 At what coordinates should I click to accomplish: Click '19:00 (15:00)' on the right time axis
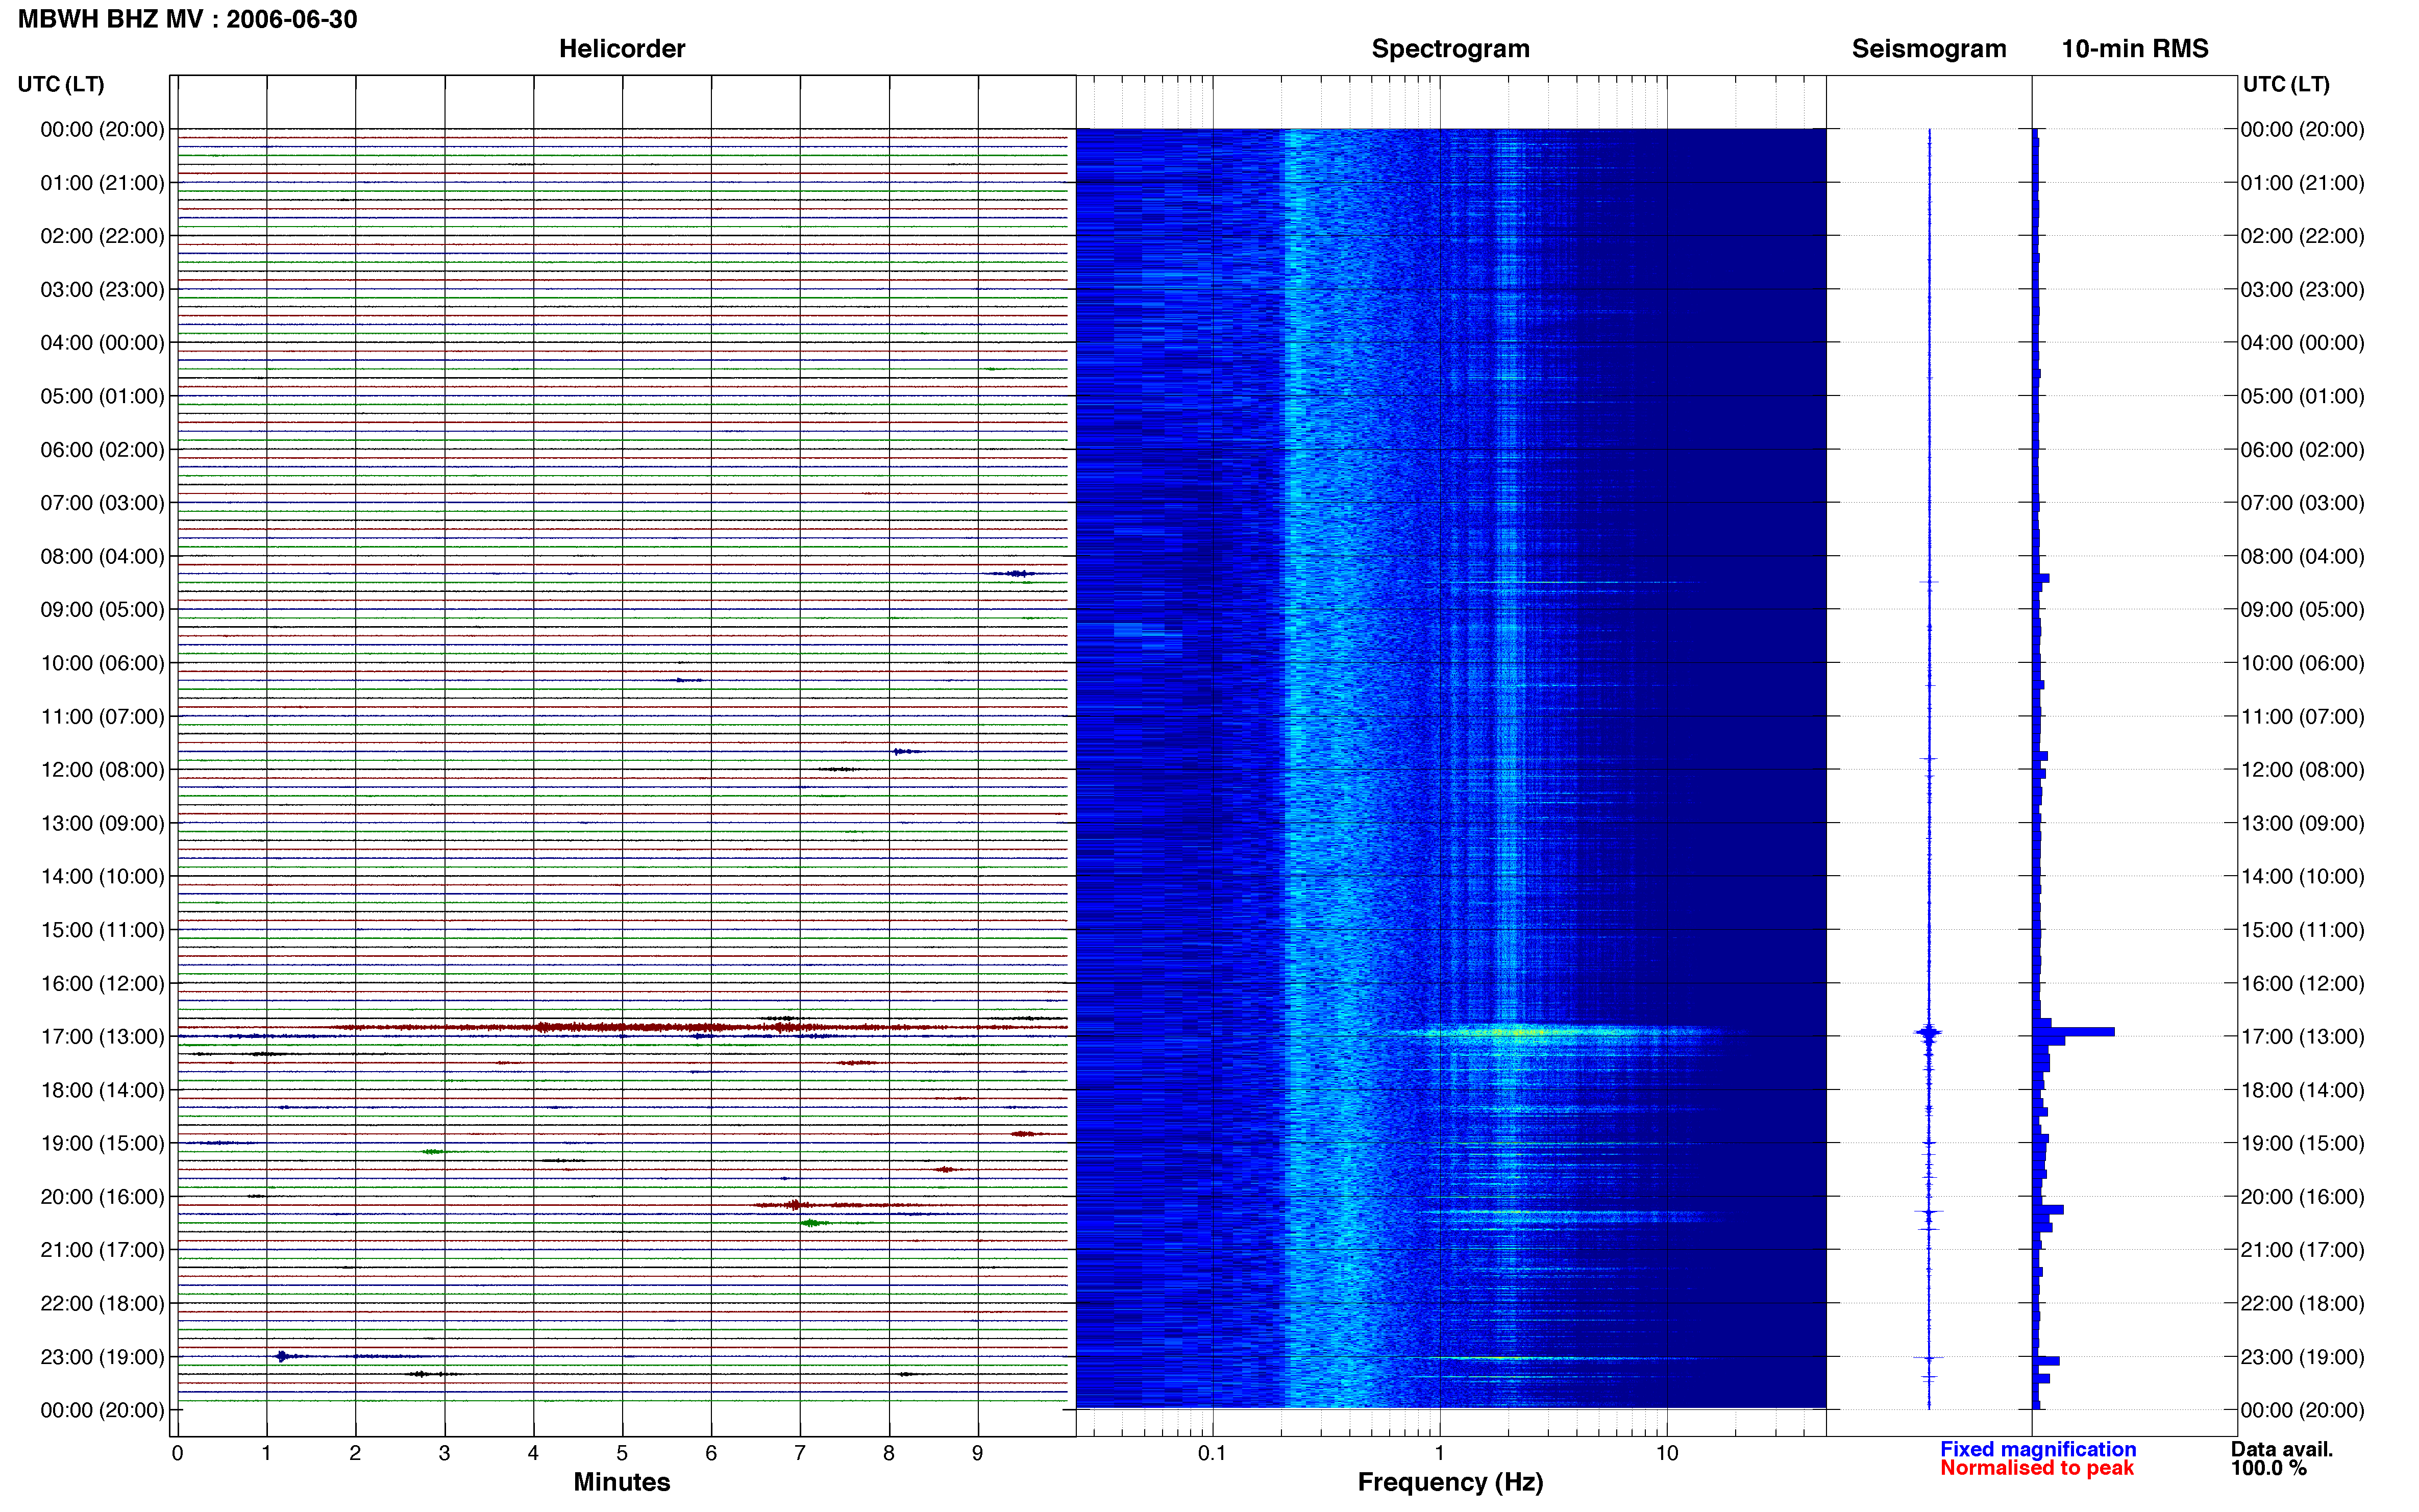pyautogui.click(x=2302, y=1143)
